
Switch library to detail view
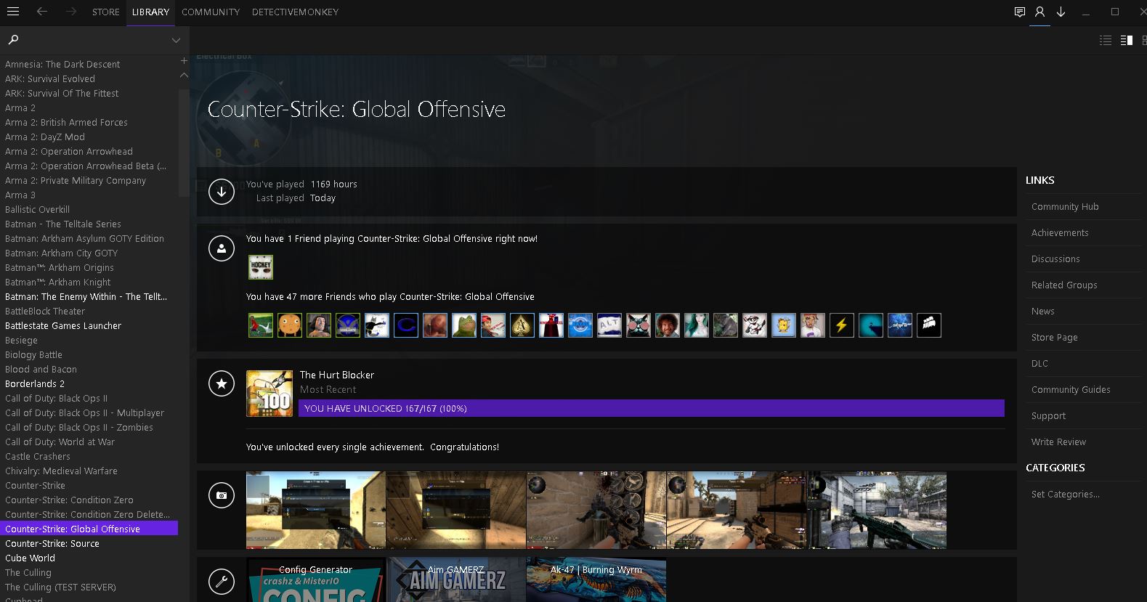[x=1127, y=41]
